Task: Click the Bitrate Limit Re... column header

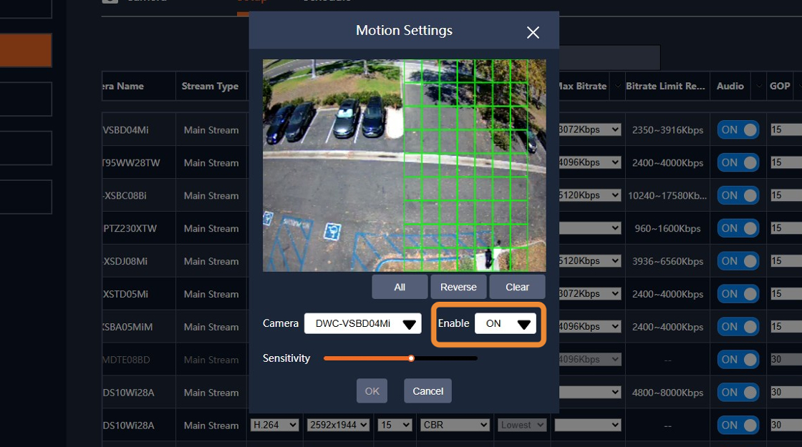Action: pyautogui.click(x=665, y=86)
